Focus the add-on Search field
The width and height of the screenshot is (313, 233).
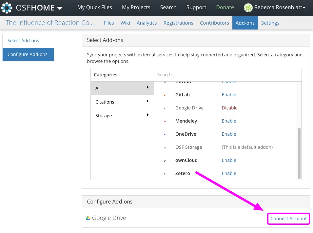click(x=227, y=75)
